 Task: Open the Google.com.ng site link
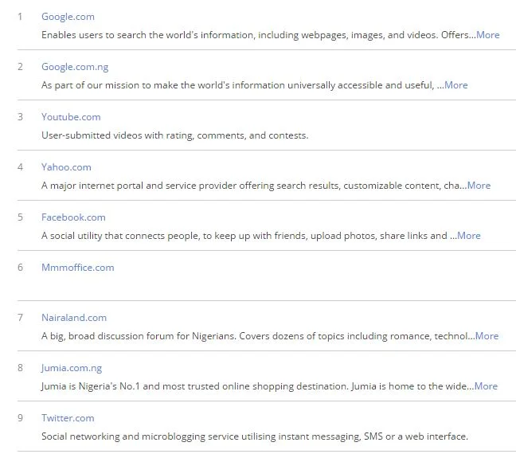(75, 67)
